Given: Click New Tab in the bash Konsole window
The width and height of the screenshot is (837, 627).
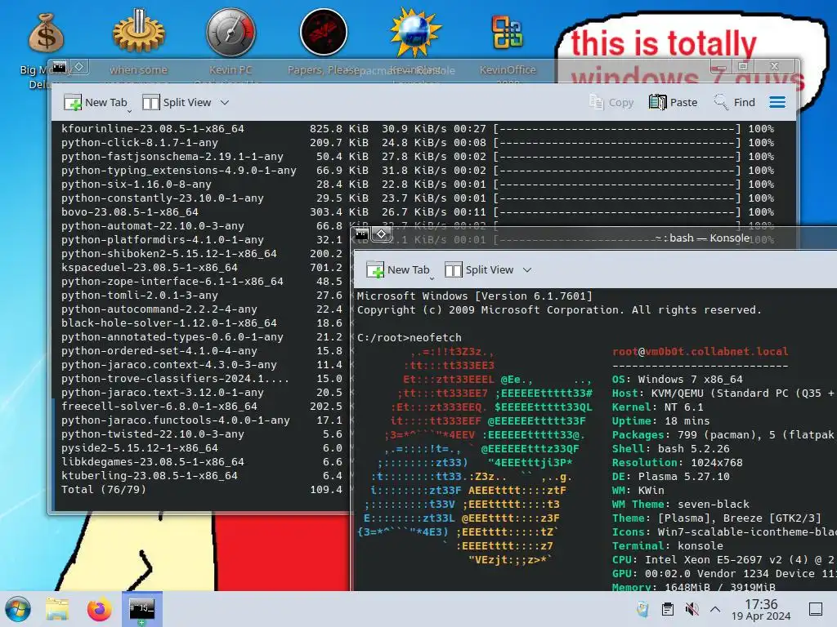Looking at the screenshot, I should pos(399,269).
